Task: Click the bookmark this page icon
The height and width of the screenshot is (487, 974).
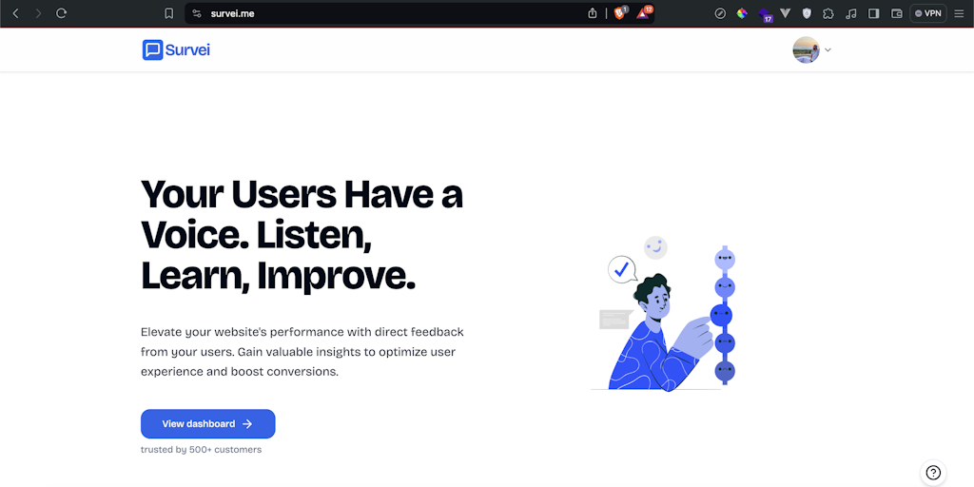Action: pos(169,13)
